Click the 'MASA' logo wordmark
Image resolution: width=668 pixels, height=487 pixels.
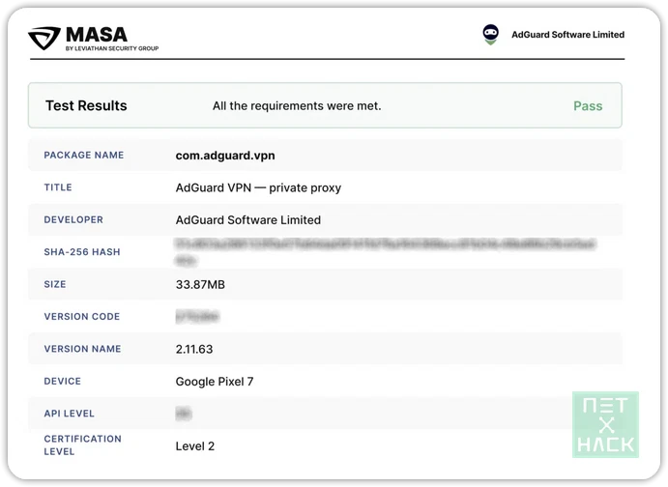(x=97, y=35)
